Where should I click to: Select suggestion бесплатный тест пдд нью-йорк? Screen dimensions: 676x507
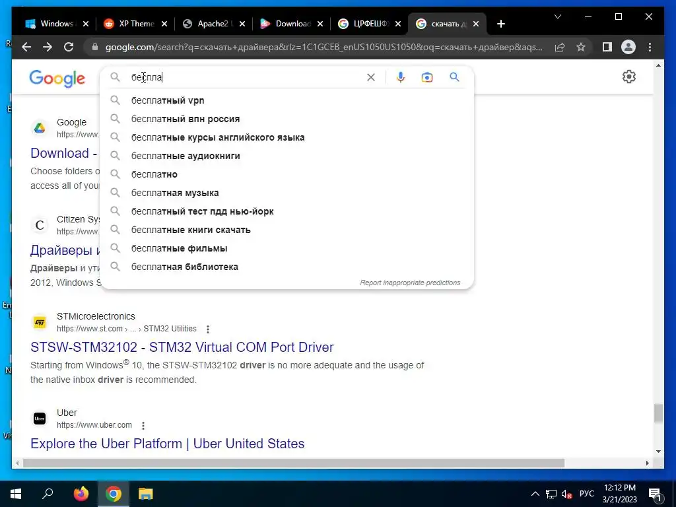[x=287, y=212]
